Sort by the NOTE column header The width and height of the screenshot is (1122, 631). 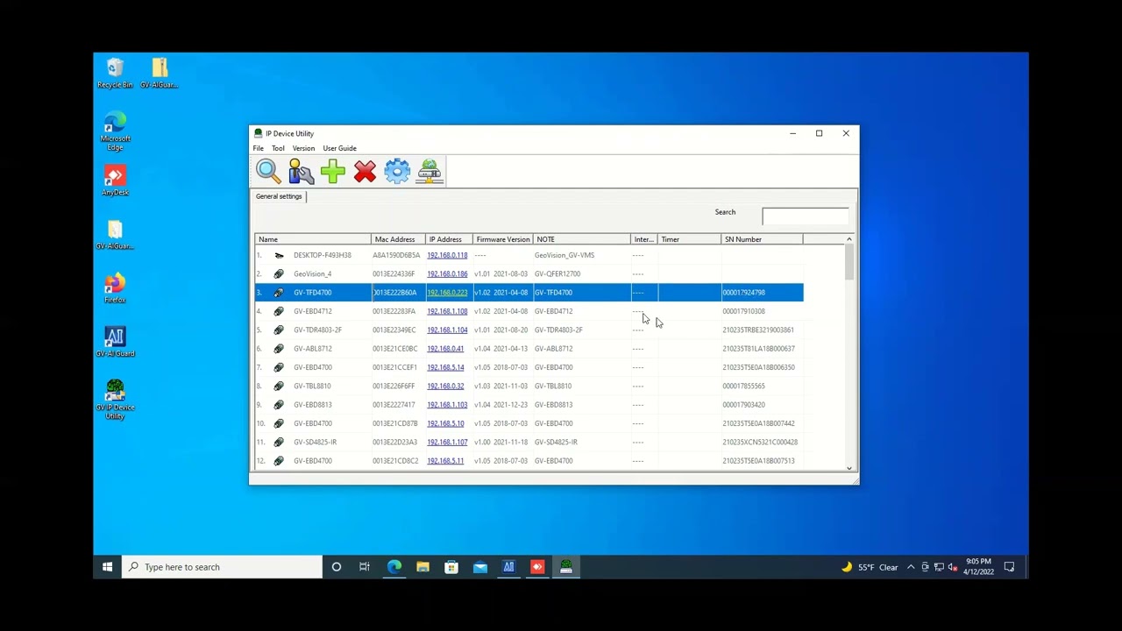click(x=582, y=239)
